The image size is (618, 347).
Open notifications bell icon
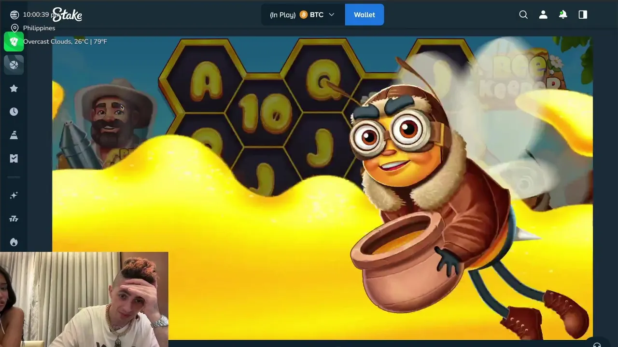[563, 14]
